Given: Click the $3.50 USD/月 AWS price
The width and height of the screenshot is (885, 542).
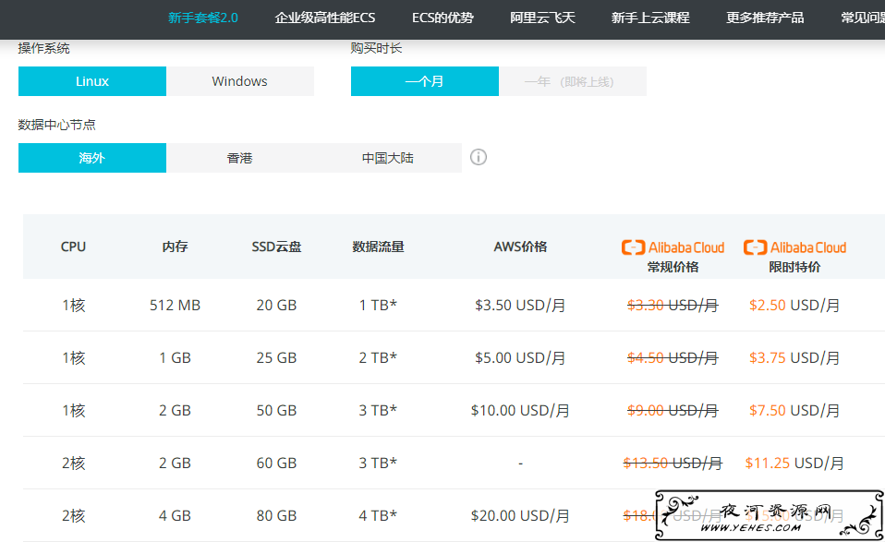Looking at the screenshot, I should point(520,305).
